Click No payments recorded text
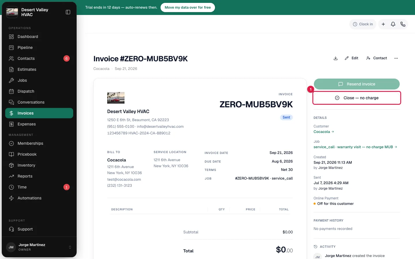415x259 pixels. 333,229
